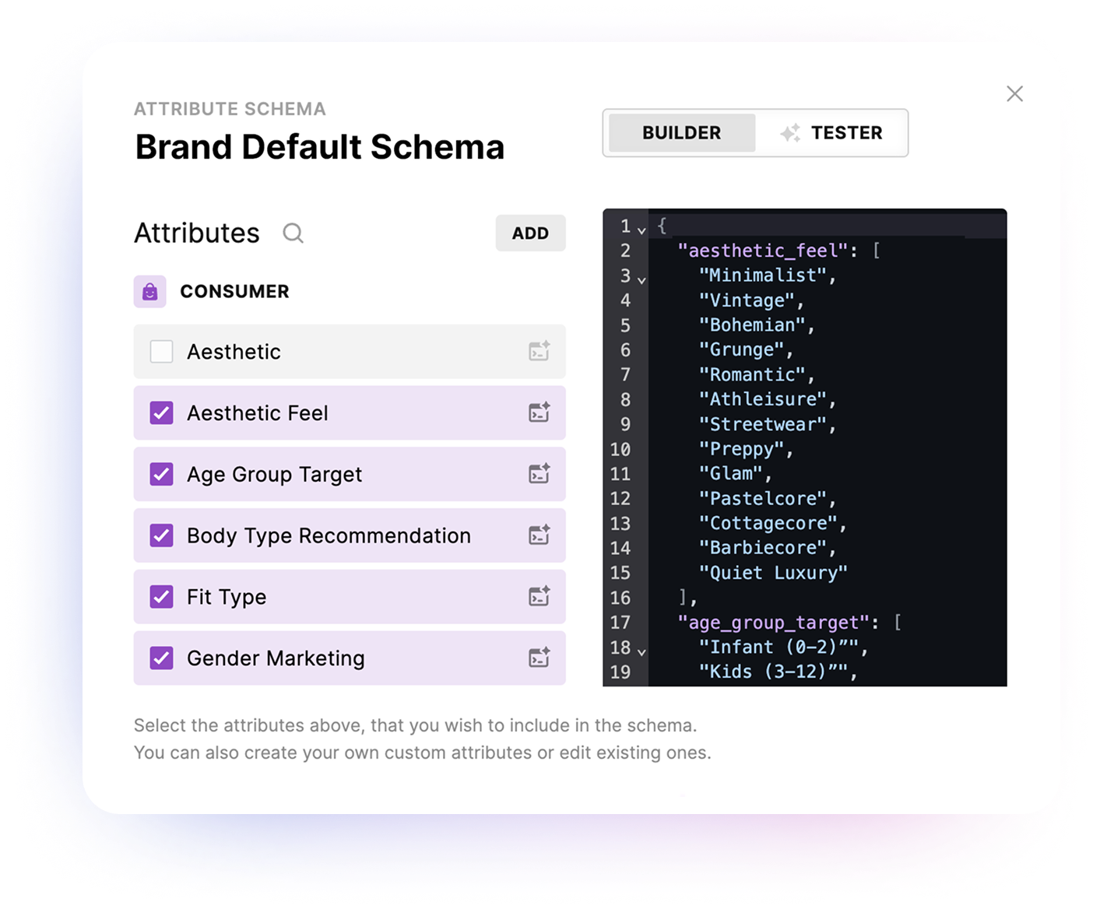Viewport: 1093px width, 909px height.
Task: Click the search icon beside Attributes
Action: (293, 233)
